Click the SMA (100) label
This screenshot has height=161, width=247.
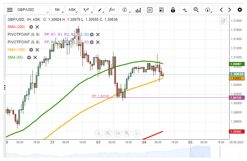click(17, 50)
